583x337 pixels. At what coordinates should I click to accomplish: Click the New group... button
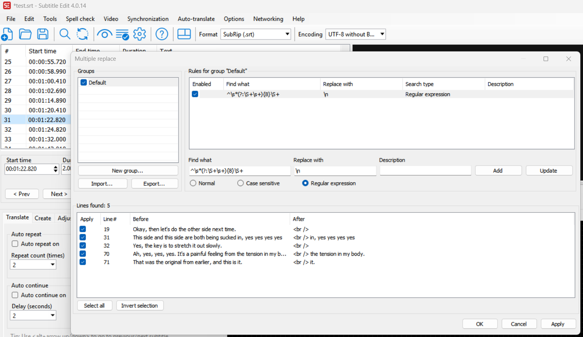(128, 171)
